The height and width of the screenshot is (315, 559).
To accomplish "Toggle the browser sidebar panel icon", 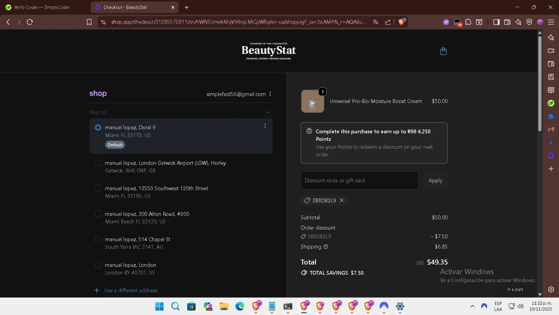I will point(496,22).
